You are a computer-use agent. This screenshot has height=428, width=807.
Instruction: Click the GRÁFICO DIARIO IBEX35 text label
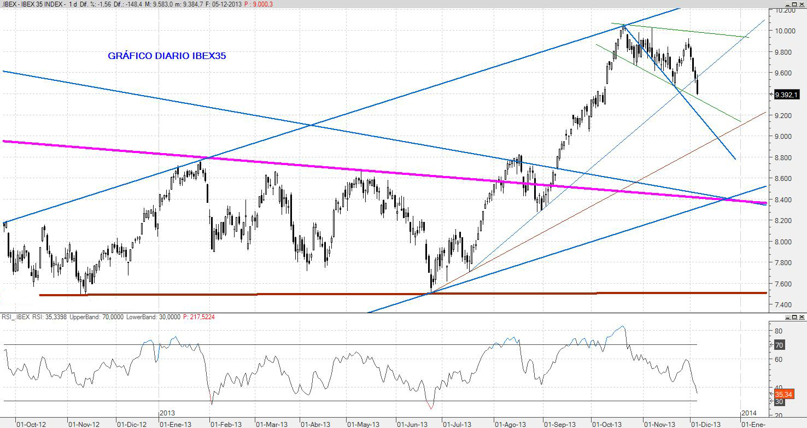[167, 56]
